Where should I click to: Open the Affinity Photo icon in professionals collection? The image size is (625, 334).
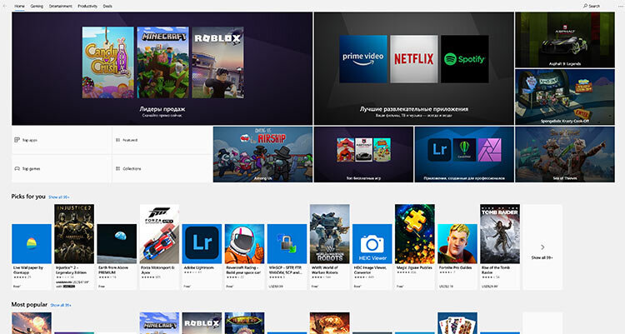(489, 150)
